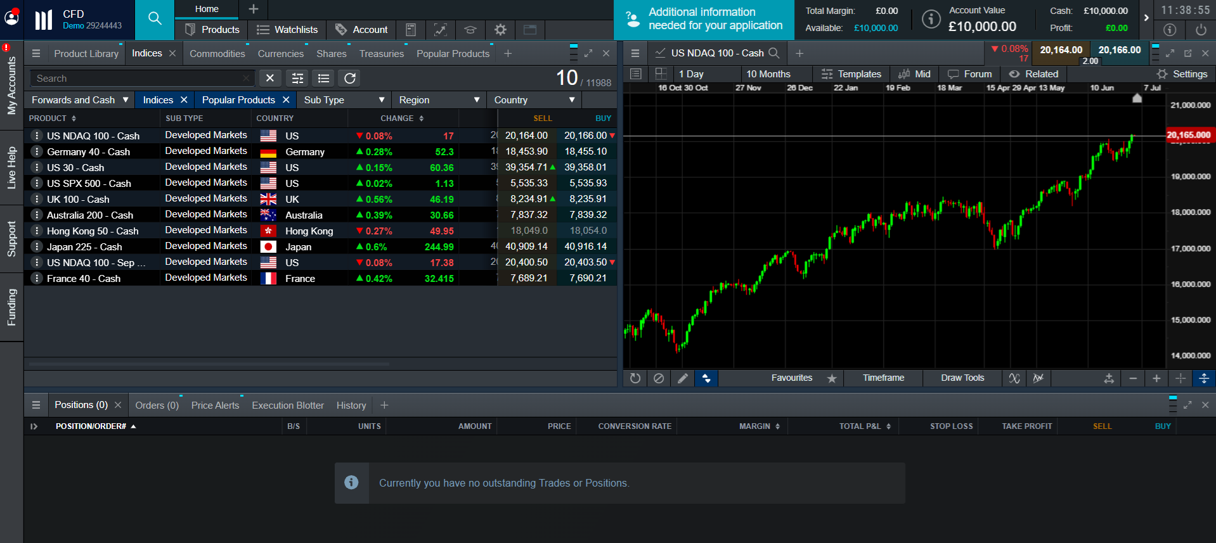Expand Forwards and Cash dropdown
Image resolution: width=1216 pixels, height=543 pixels.
pos(79,100)
